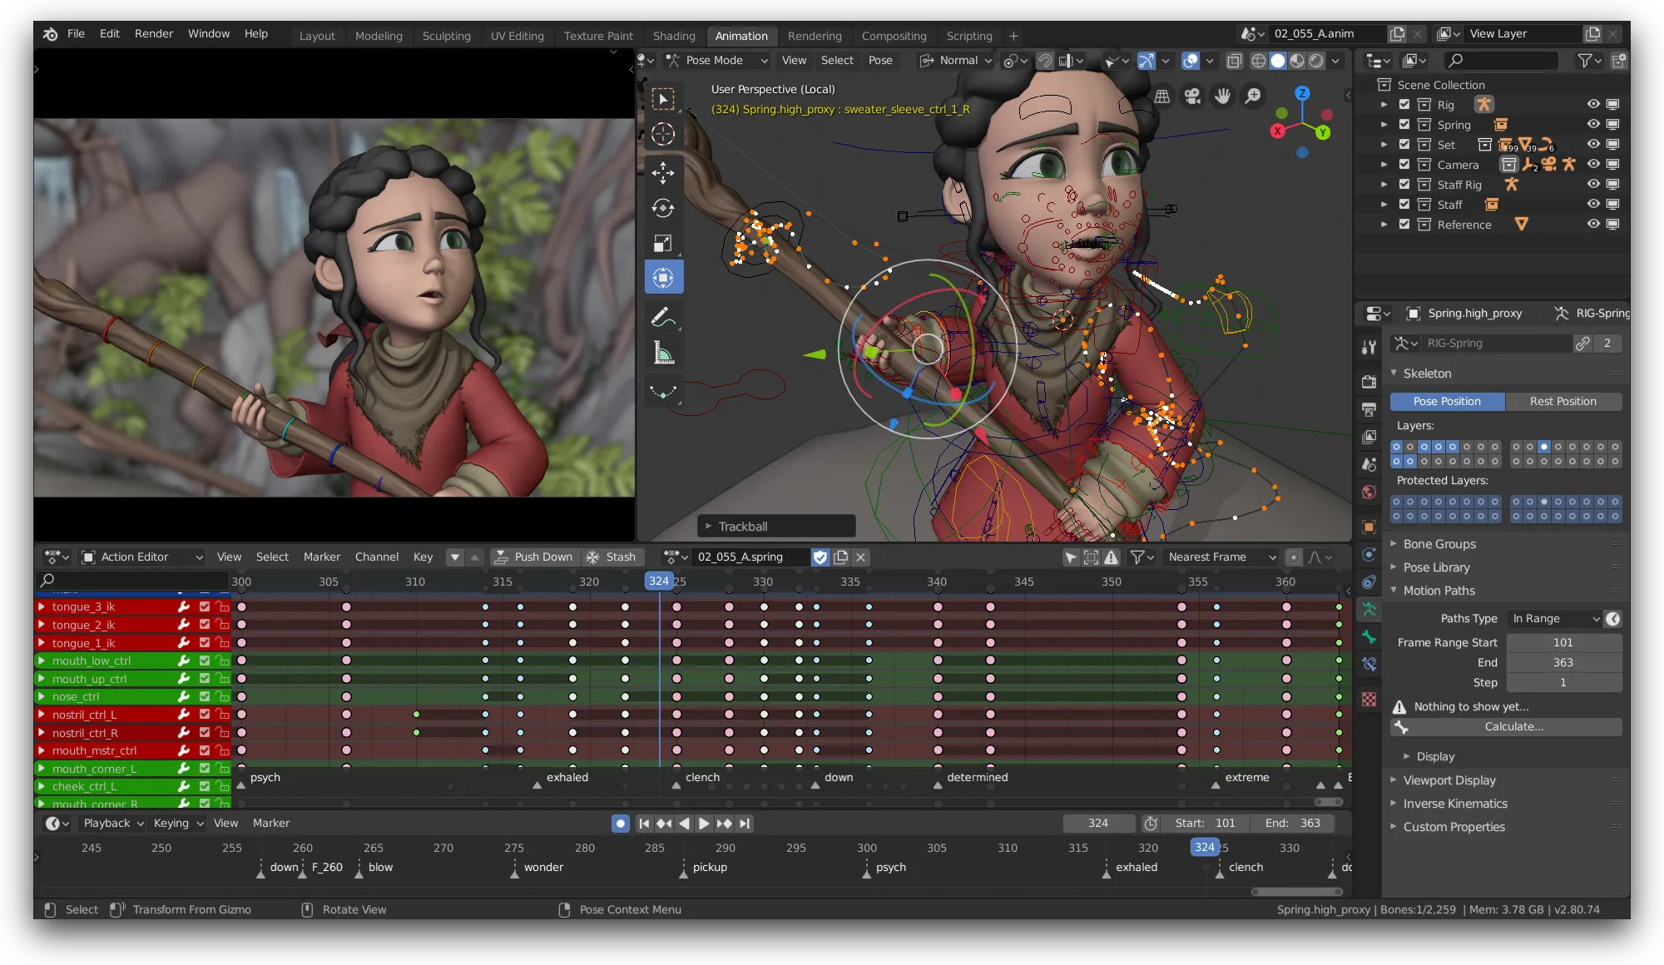The height and width of the screenshot is (965, 1664).
Task: Select the Measure tool icon
Action: click(663, 354)
